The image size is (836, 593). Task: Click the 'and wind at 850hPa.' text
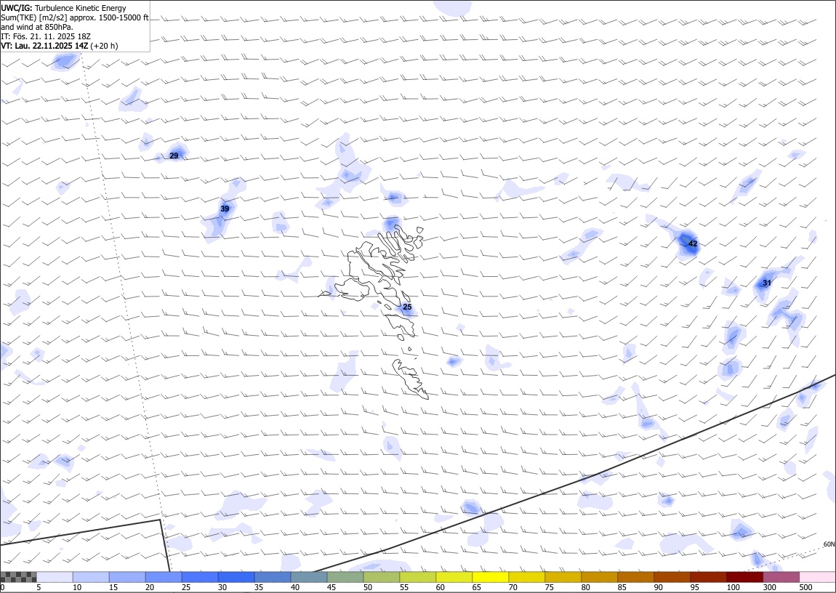coord(37,27)
